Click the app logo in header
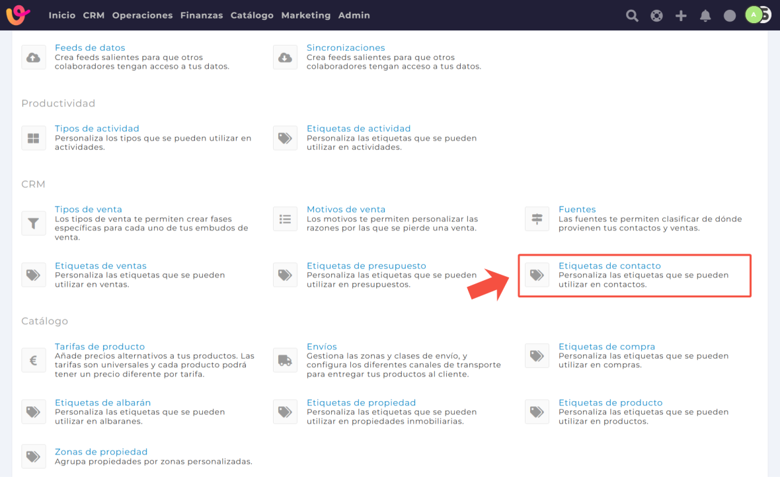The width and height of the screenshot is (780, 477). [19, 15]
